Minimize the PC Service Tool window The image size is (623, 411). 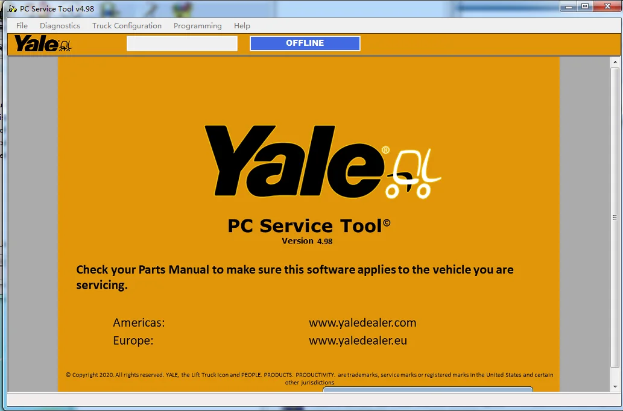coord(569,7)
